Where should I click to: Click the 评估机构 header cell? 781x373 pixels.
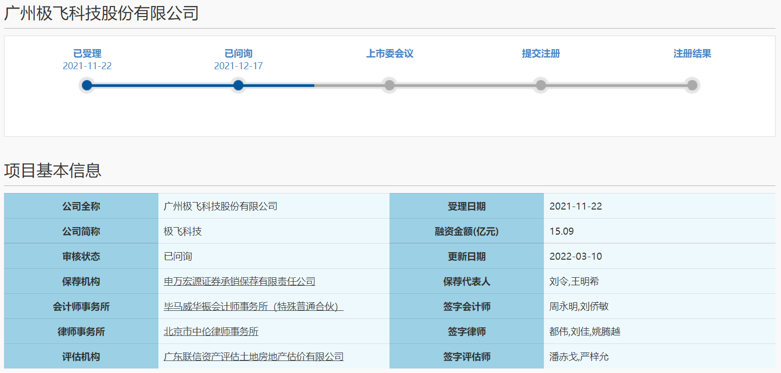pos(81,356)
